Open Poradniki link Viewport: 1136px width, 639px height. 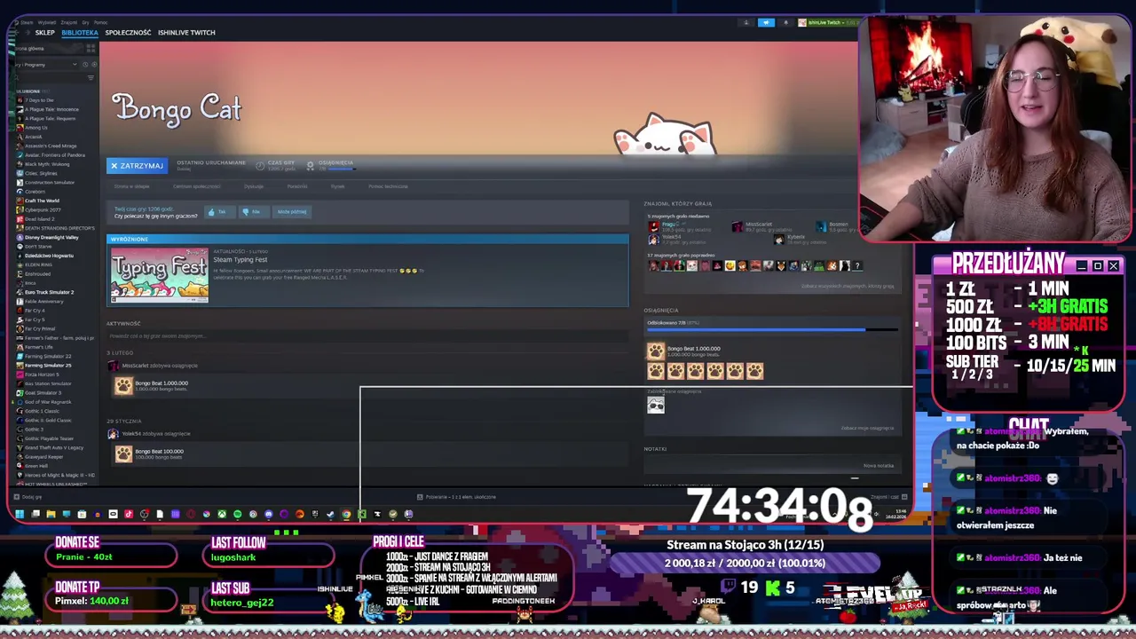coord(297,186)
